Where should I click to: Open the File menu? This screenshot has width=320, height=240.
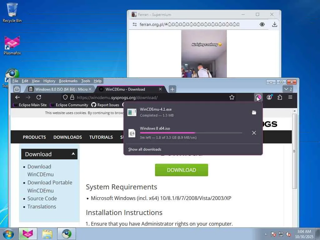pos(15,81)
